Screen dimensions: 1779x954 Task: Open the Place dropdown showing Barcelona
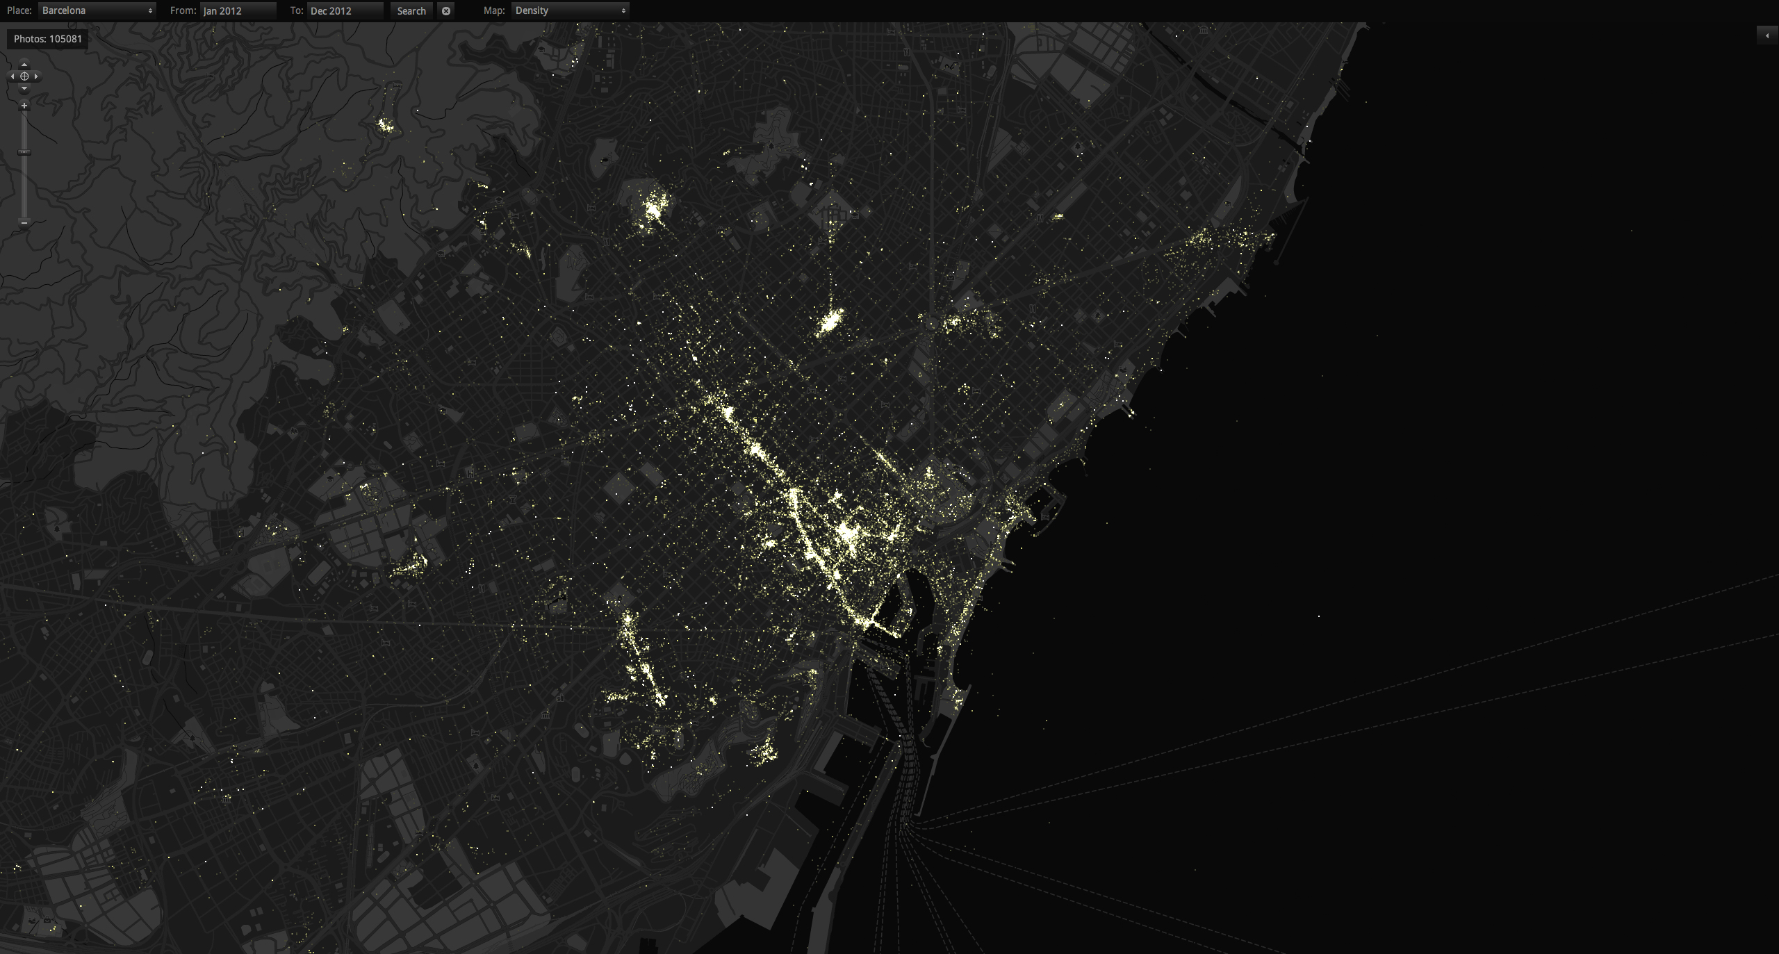97,10
